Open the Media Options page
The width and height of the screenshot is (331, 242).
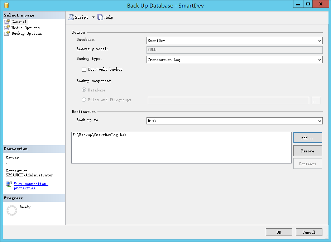point(25,28)
